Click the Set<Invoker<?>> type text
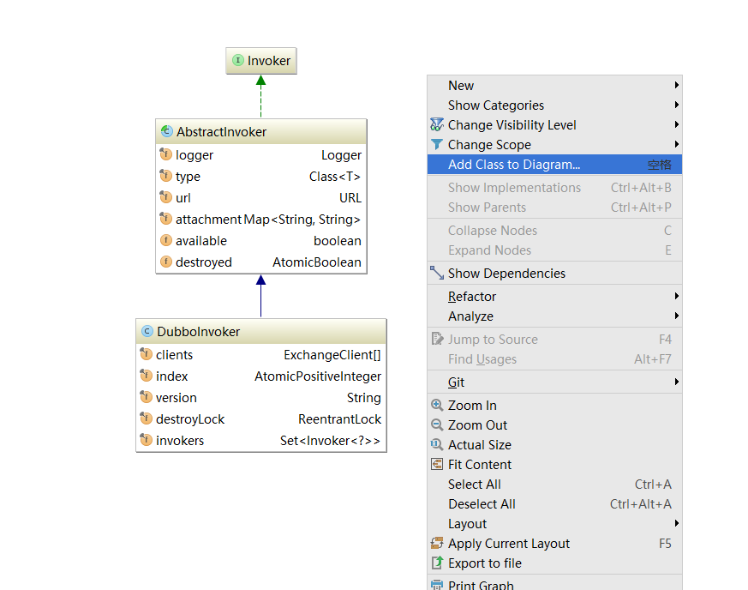 click(330, 441)
